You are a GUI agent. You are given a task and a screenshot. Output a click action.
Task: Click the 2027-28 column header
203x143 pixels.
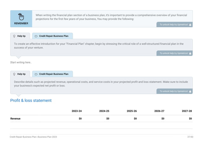pyautogui.click(x=187, y=111)
